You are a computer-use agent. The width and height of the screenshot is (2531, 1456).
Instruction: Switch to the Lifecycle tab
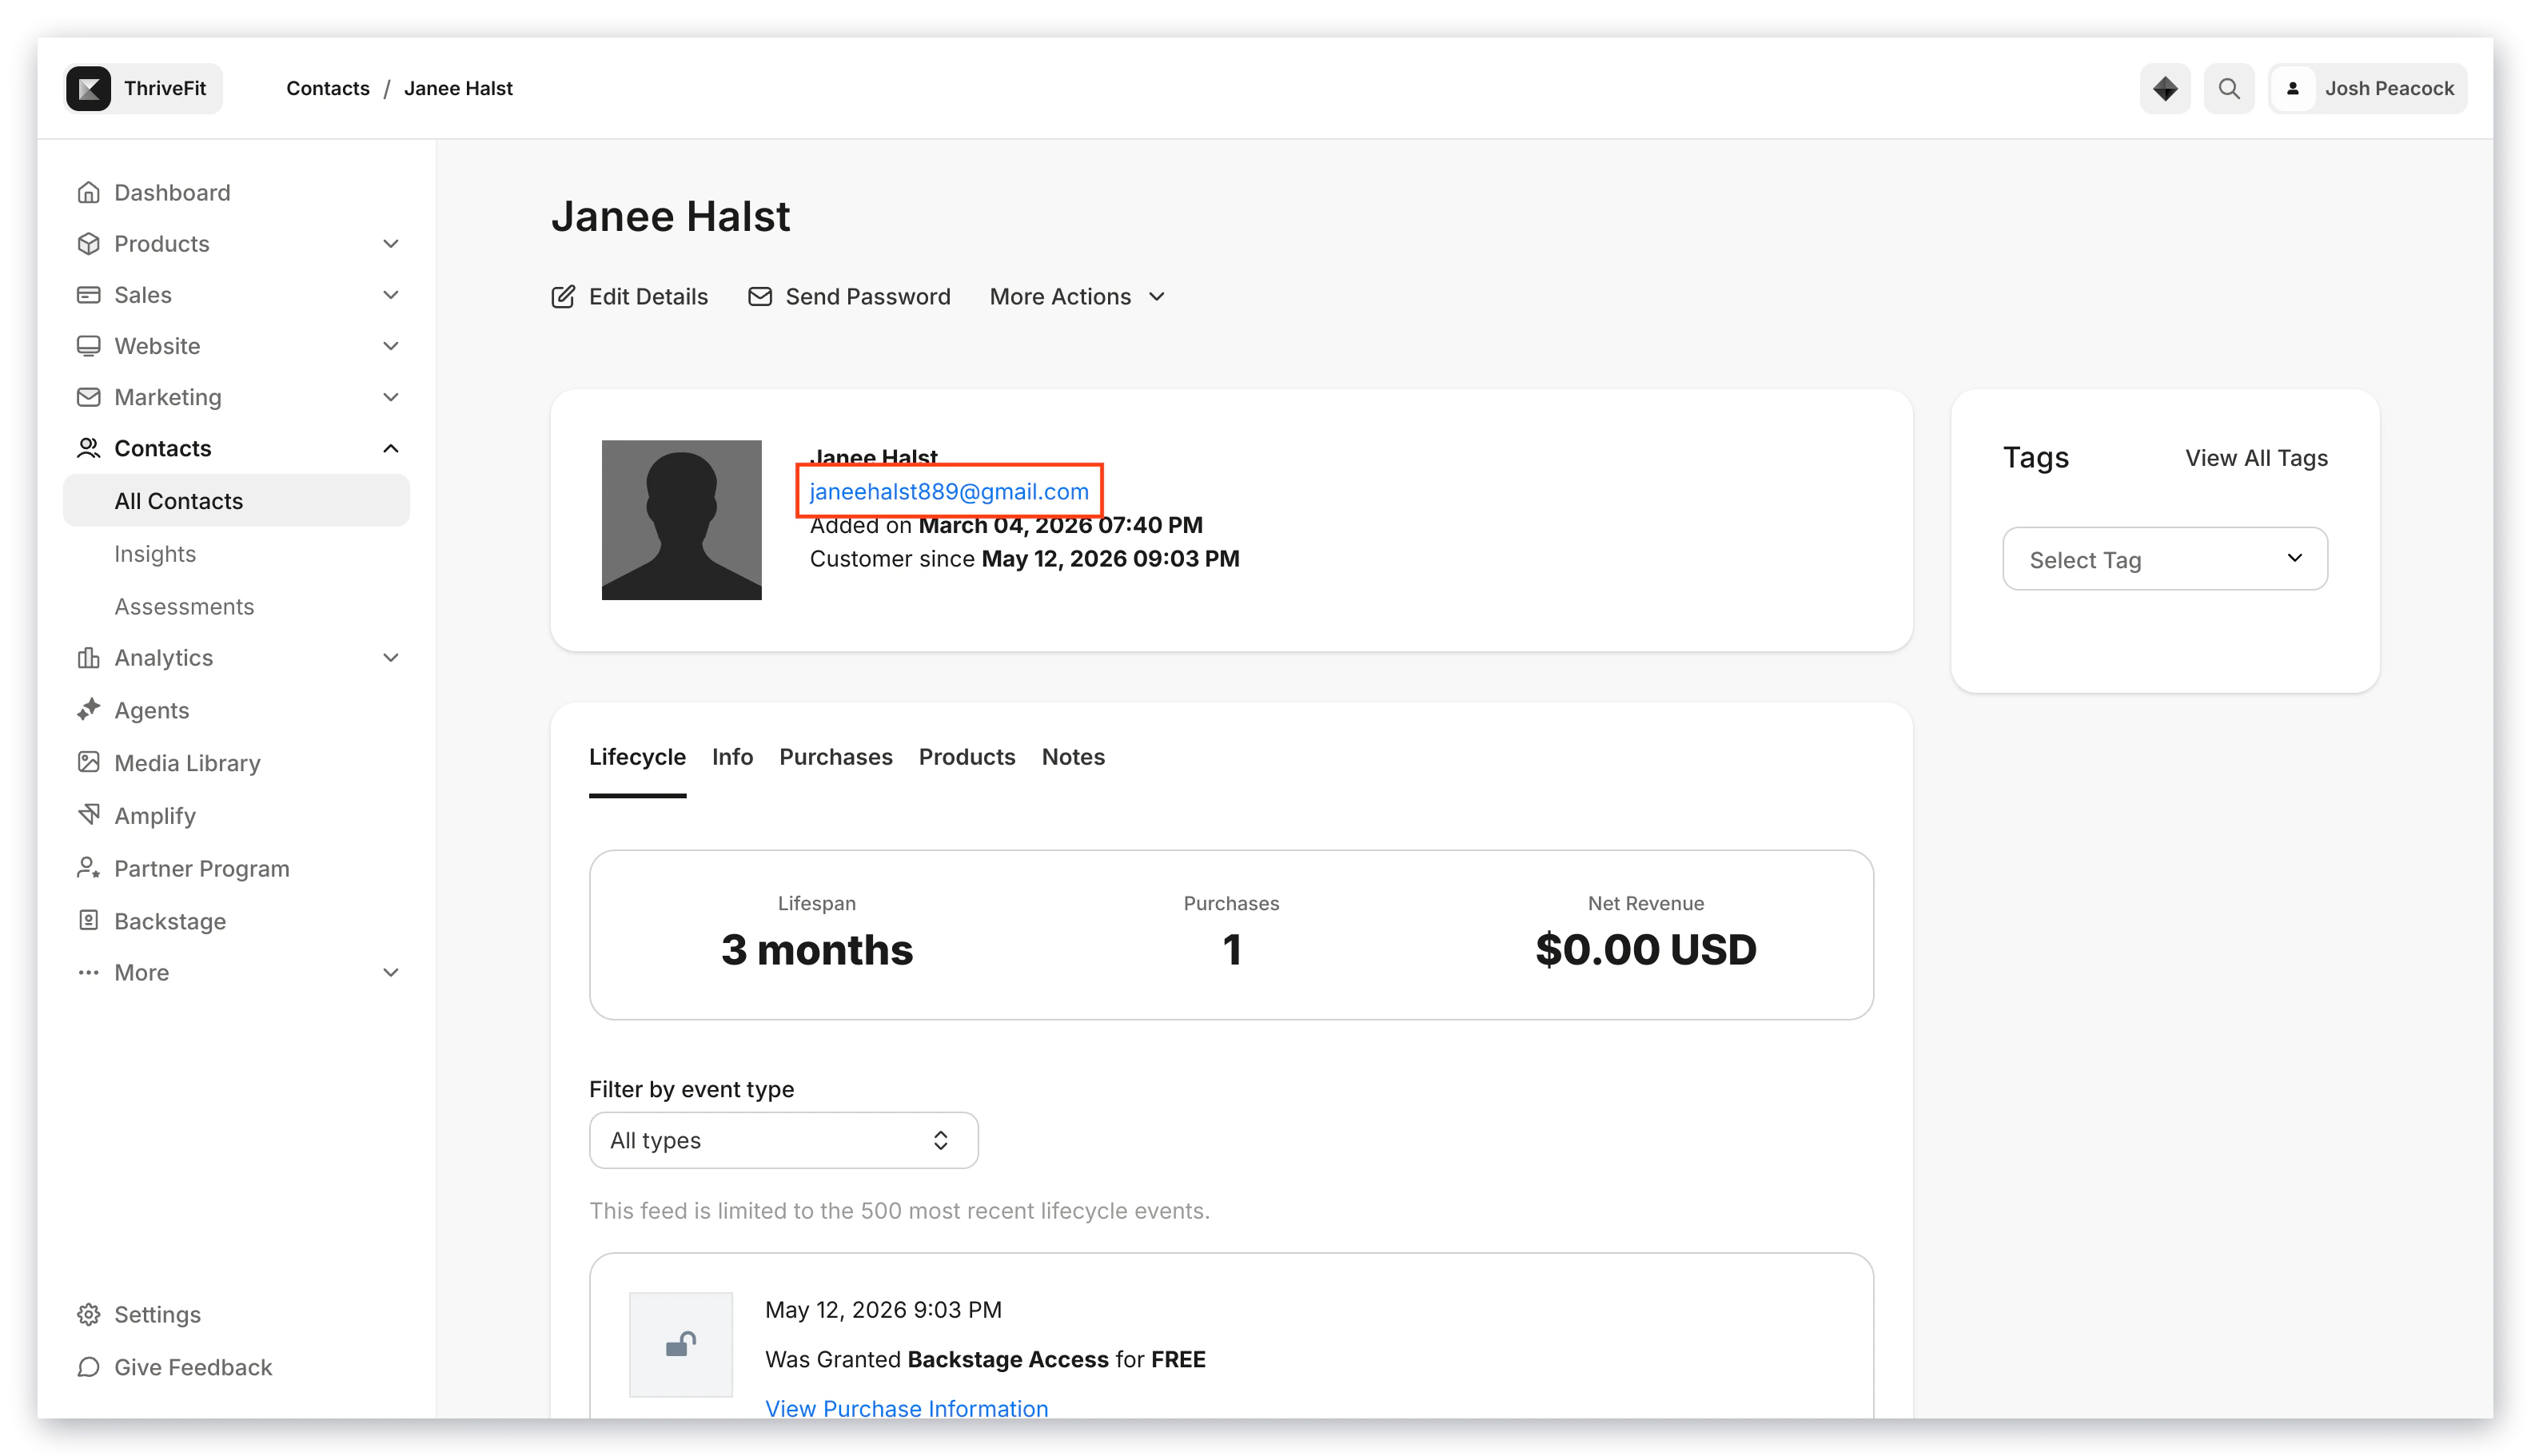coord(637,757)
